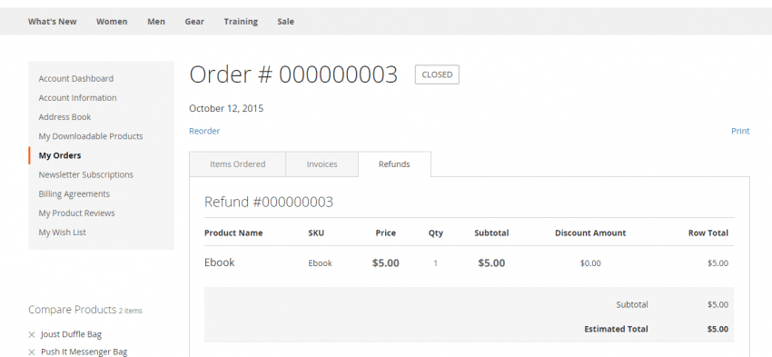This screenshot has width=772, height=357.
Task: Print this order
Action: [740, 131]
